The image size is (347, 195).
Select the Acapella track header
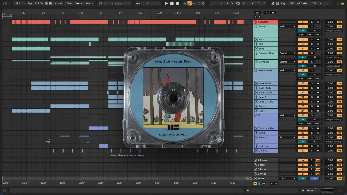[266, 22]
